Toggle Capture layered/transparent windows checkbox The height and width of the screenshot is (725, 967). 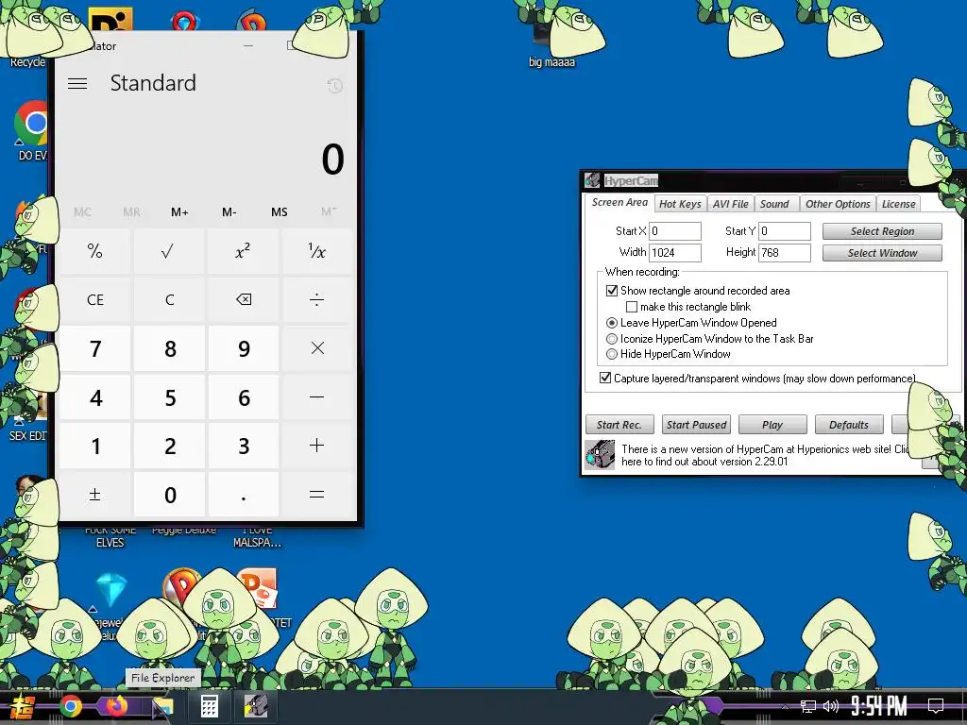[605, 378]
